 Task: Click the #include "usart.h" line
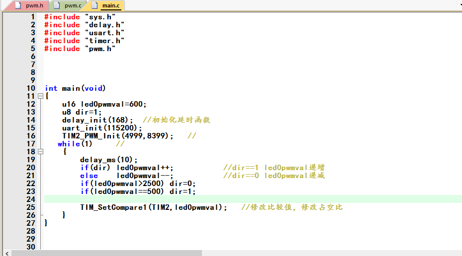(84, 33)
